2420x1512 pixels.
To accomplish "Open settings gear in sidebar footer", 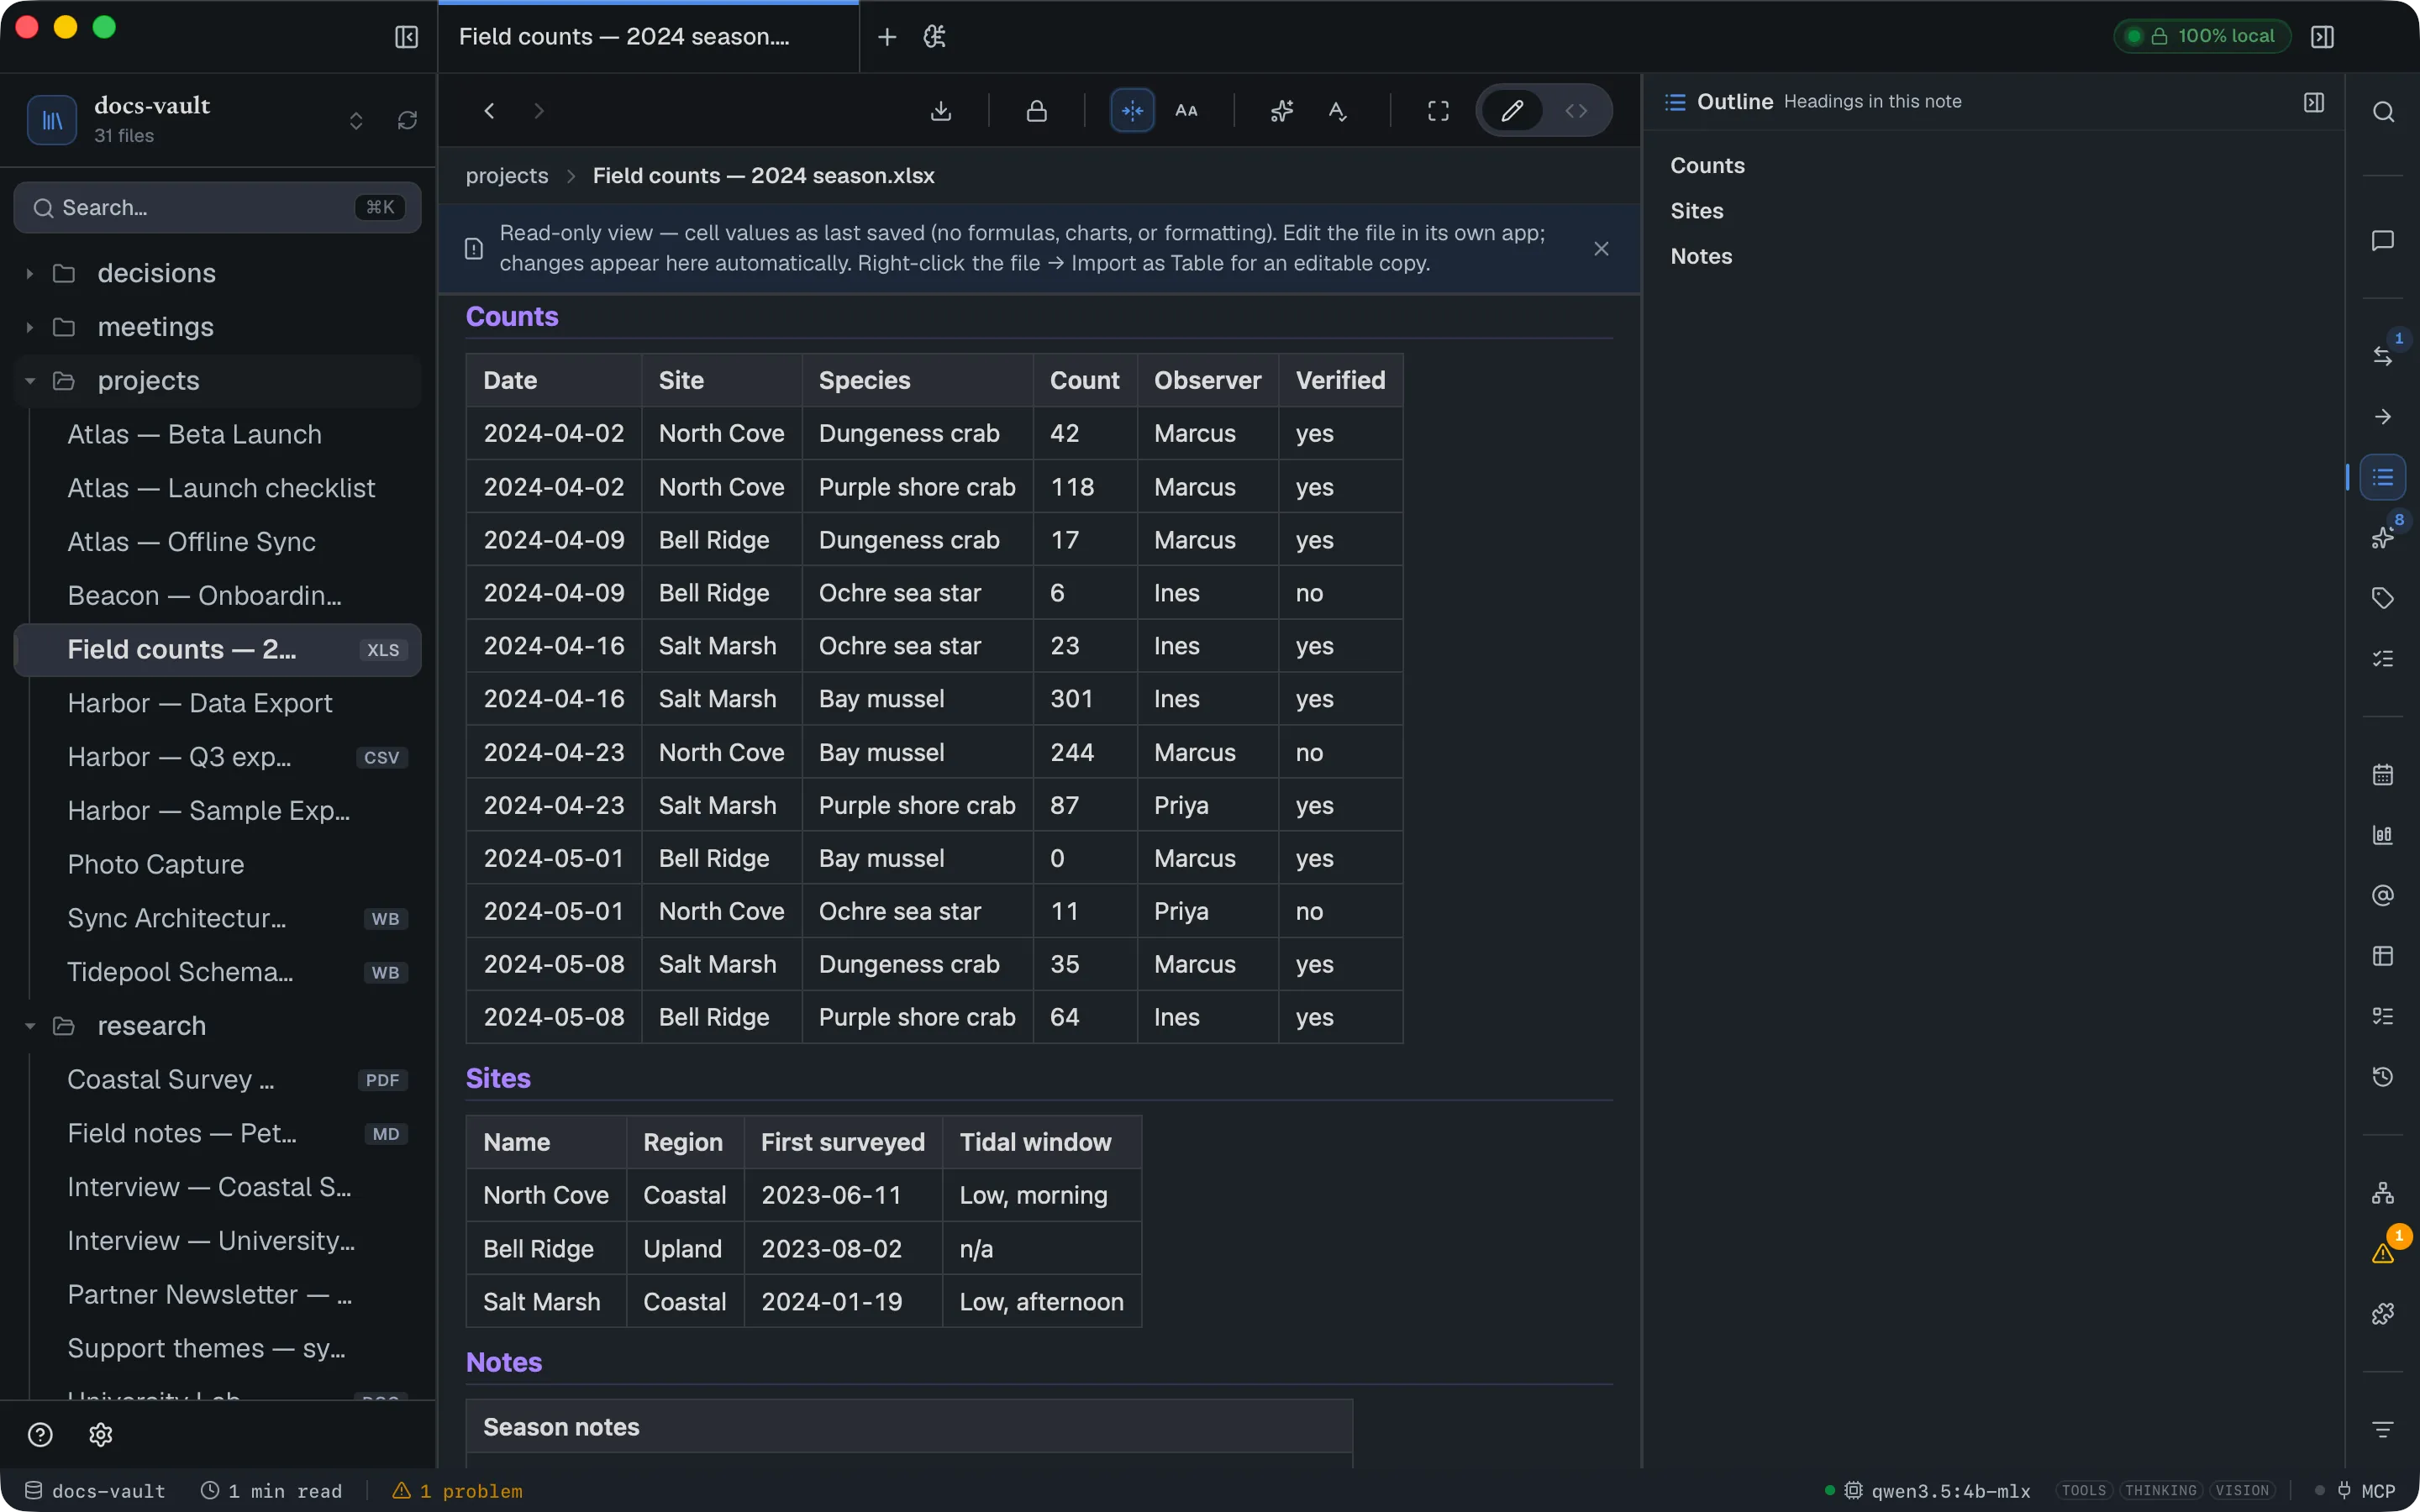I will (x=100, y=1435).
